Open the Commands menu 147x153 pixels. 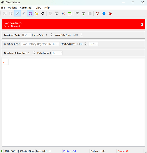26,8
